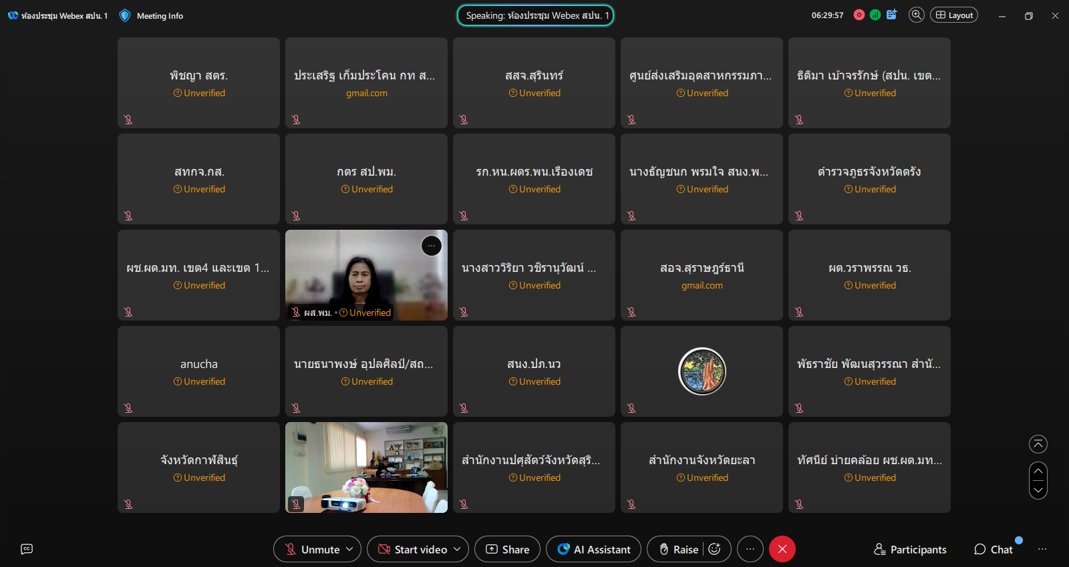Open the Participants panel
This screenshot has width=1069, height=567.
point(910,549)
